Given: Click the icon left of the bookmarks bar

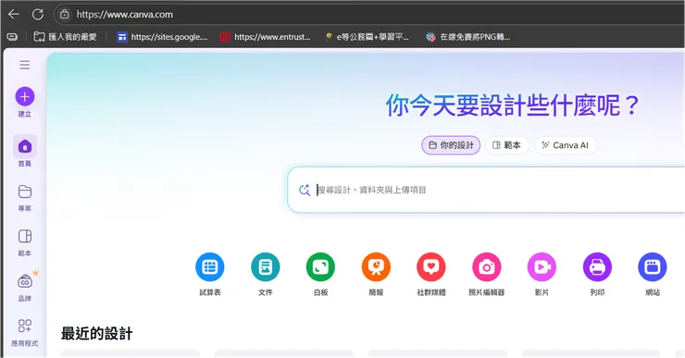Looking at the screenshot, I should [12, 37].
